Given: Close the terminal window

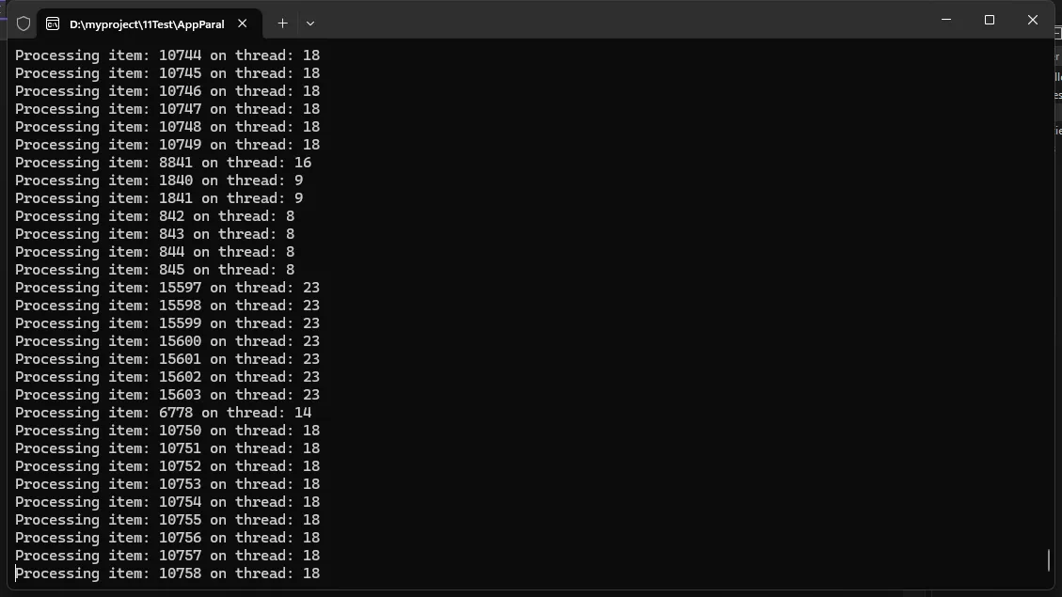Looking at the screenshot, I should tap(1033, 20).
